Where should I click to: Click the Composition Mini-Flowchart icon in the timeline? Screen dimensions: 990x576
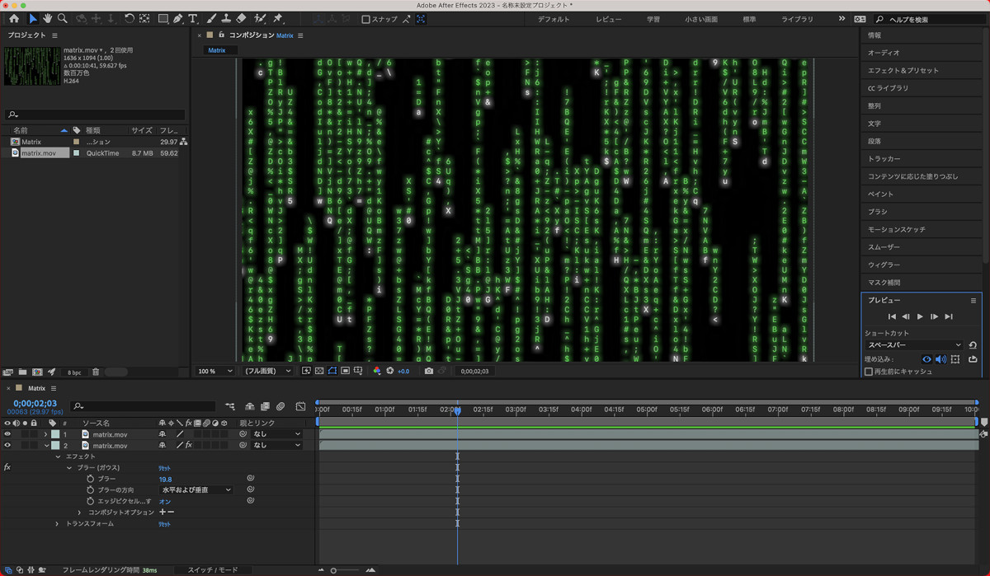click(x=229, y=406)
